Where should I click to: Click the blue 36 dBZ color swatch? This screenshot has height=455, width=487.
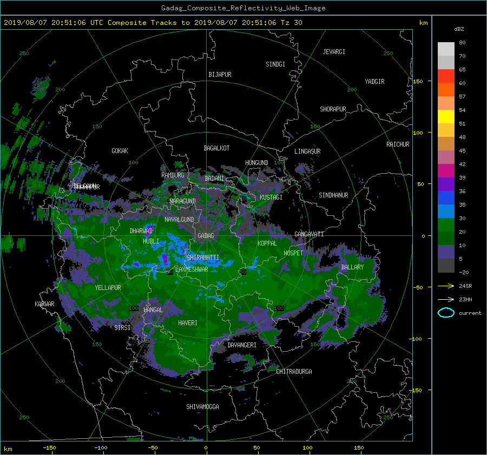446,197
